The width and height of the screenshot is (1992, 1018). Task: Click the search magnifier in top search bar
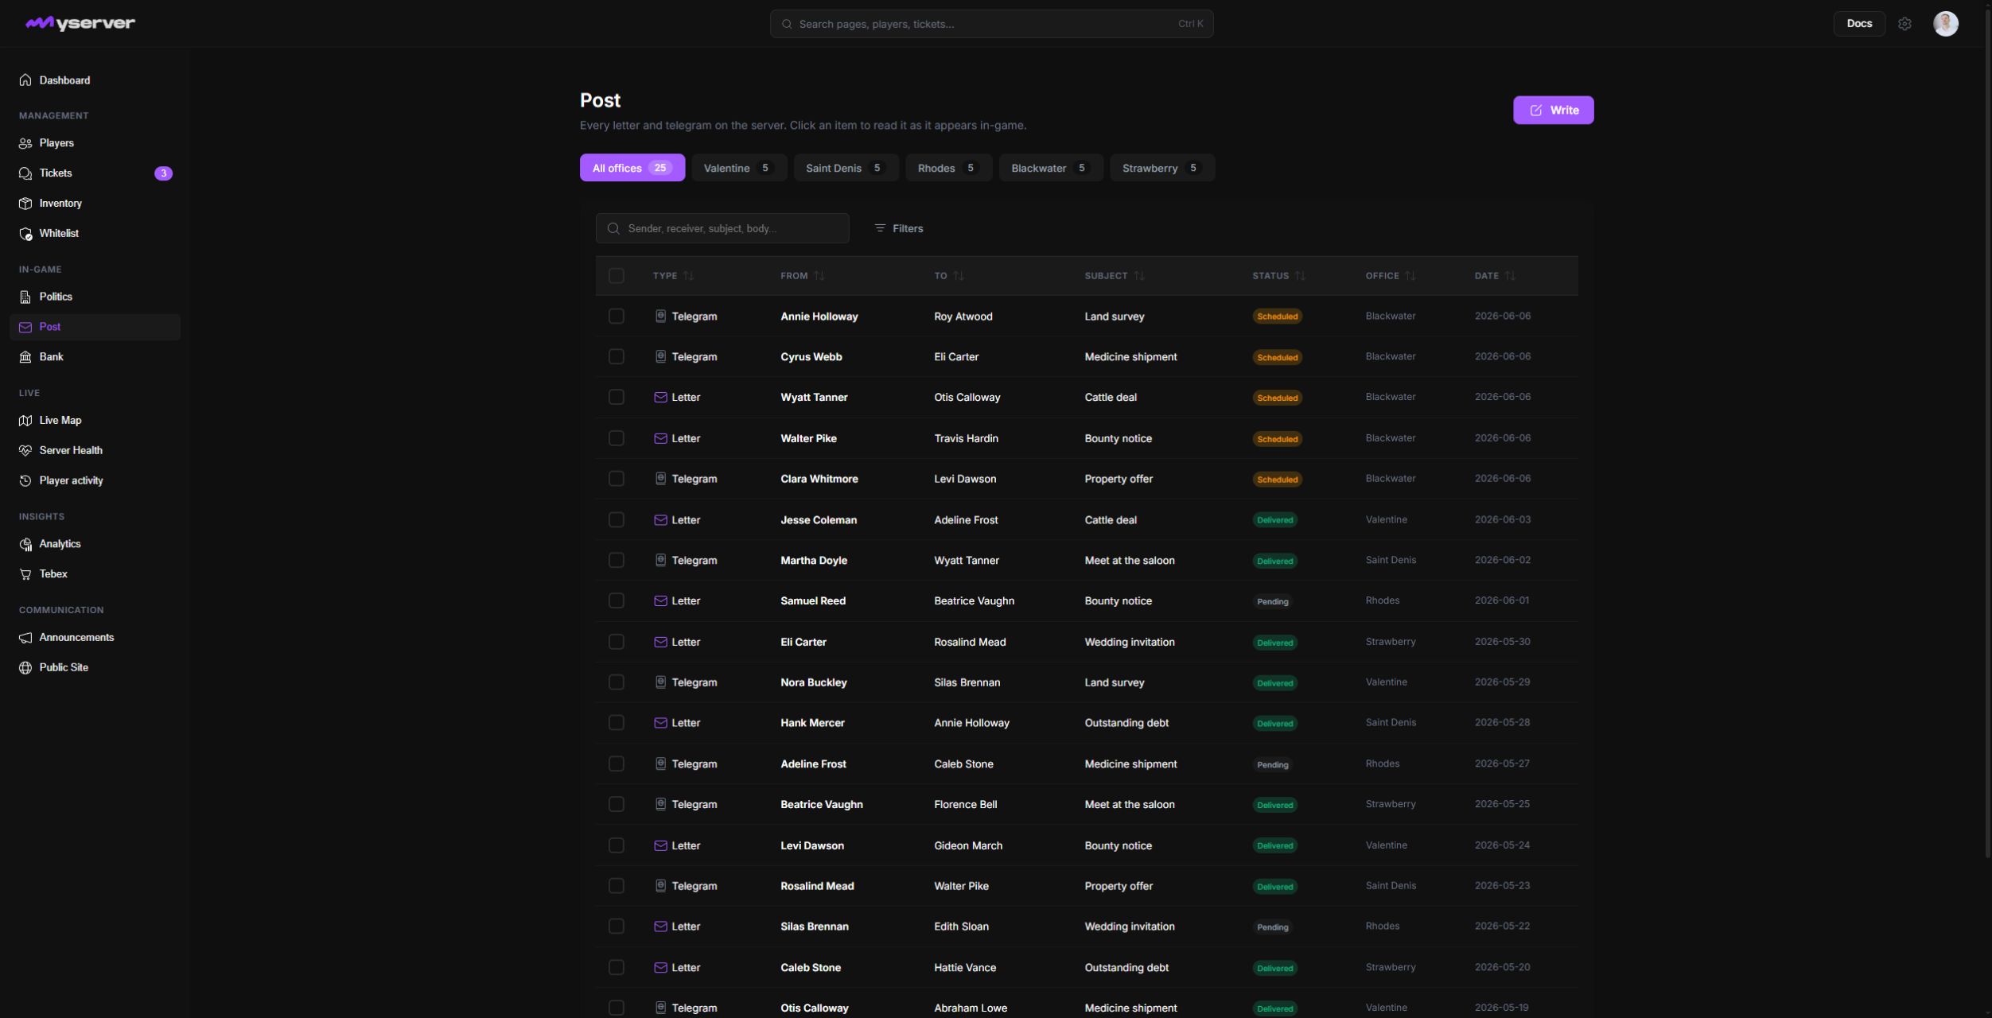pyautogui.click(x=787, y=24)
